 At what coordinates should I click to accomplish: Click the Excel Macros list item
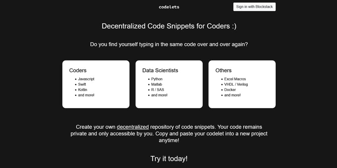pos(235,79)
